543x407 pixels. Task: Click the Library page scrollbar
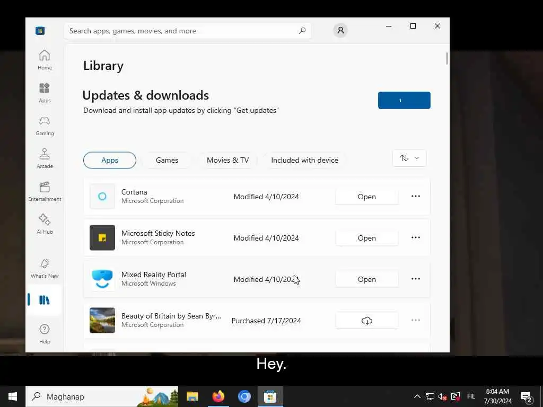pos(447,58)
